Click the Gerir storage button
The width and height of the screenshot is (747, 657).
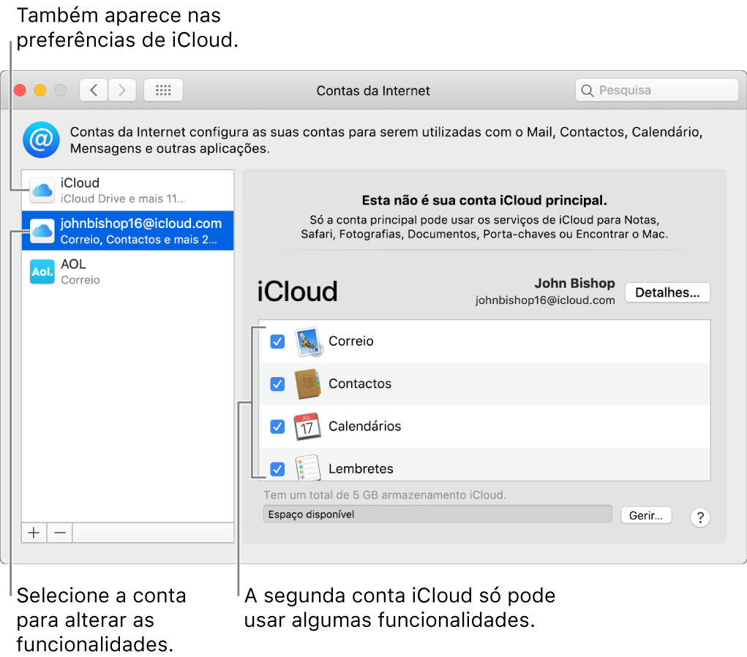point(646,514)
